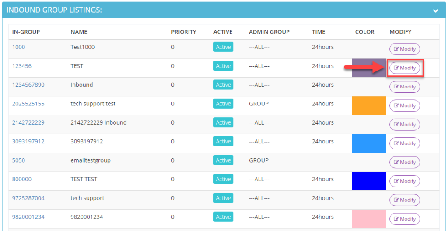Click Active badge in 123456 row
Screen dimensions: 448x231
pos(223,66)
